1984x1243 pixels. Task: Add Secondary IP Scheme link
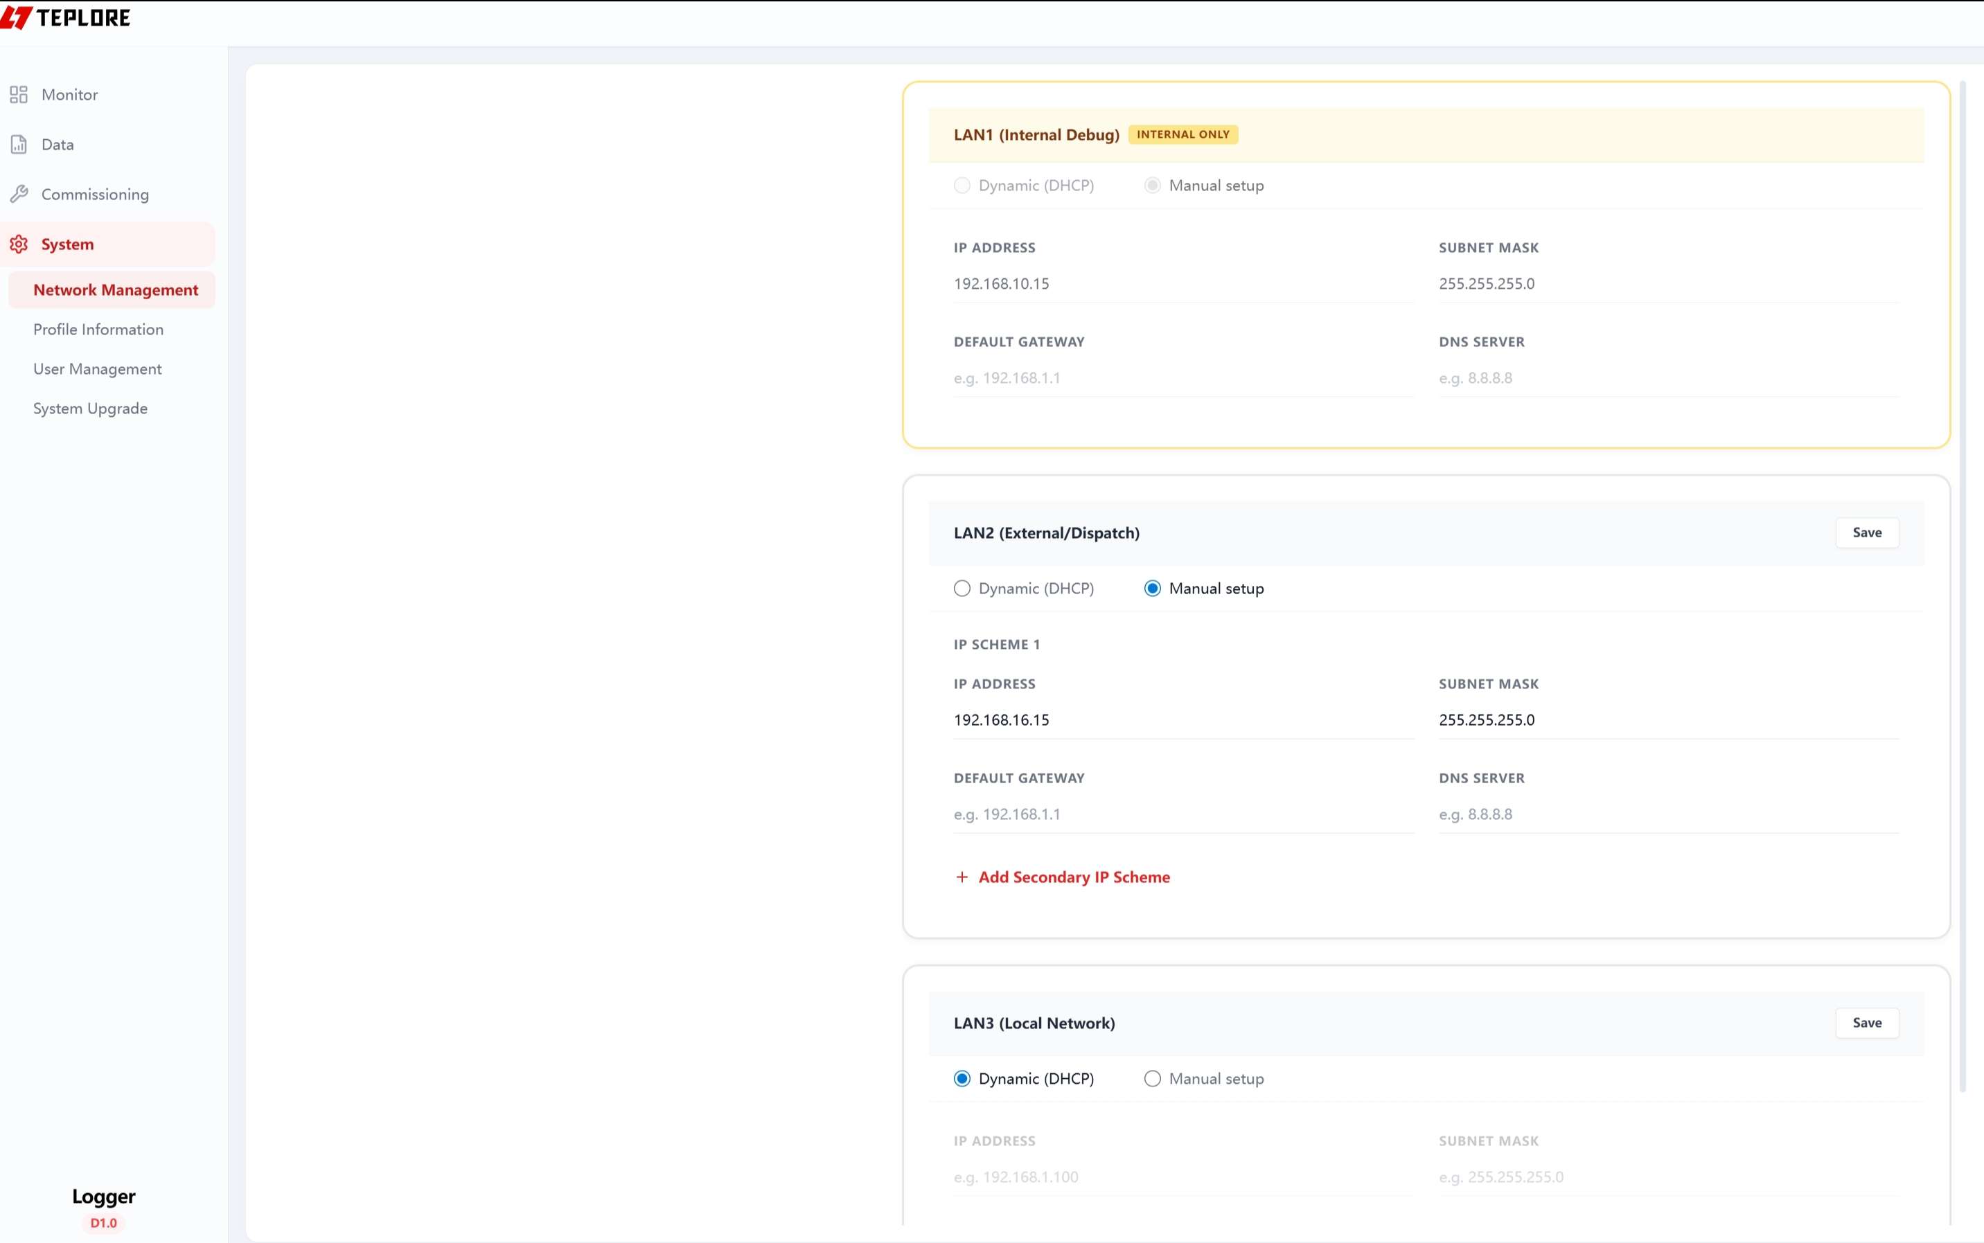[1073, 877]
